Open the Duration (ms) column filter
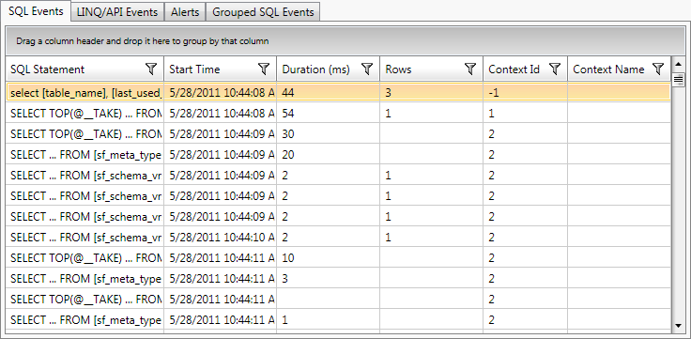This screenshot has height=339, width=691. pos(367,69)
